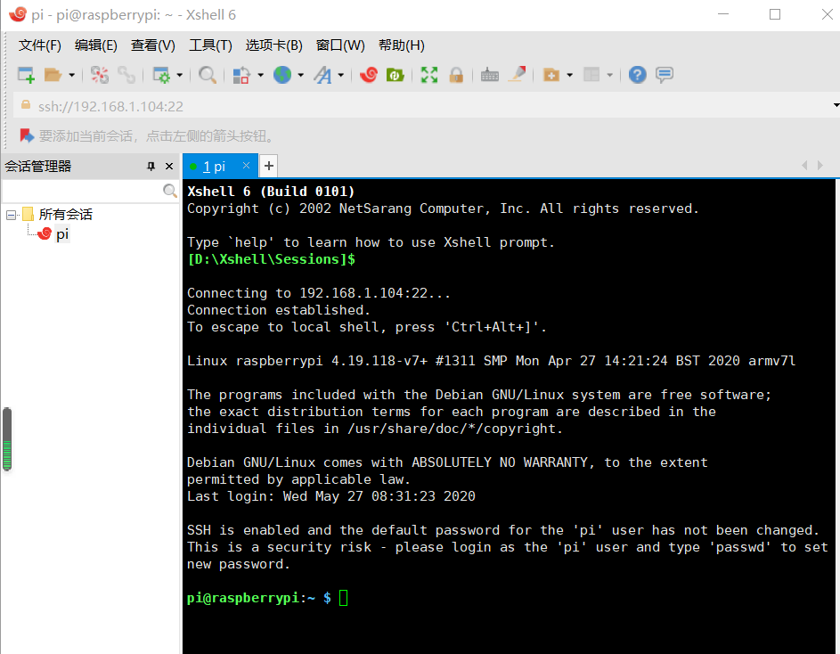
Task: Click the color scheme icon
Action: [x=241, y=75]
